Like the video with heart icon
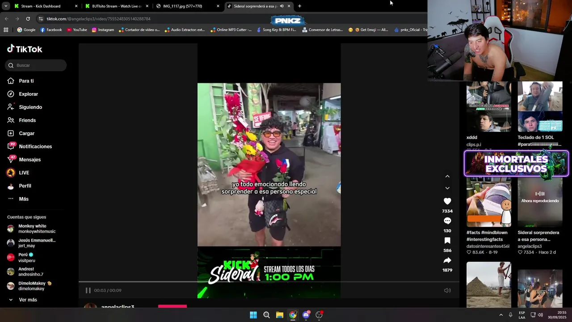The width and height of the screenshot is (572, 322). click(x=447, y=201)
